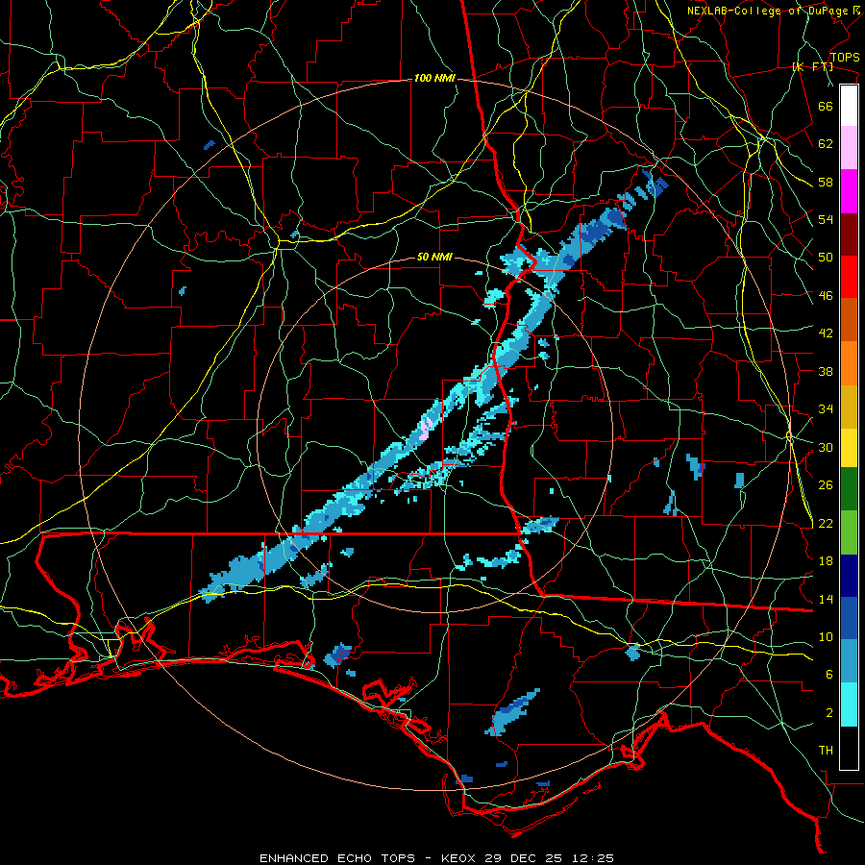
Task: Click legend value '62'
Action: tap(826, 144)
